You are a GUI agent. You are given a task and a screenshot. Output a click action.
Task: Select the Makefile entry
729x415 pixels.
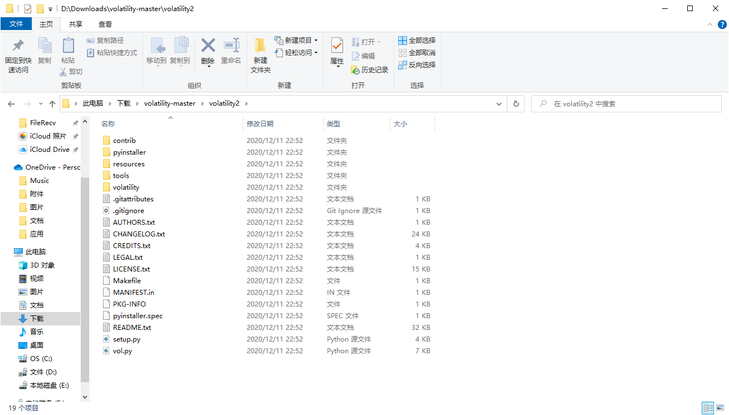coord(126,281)
